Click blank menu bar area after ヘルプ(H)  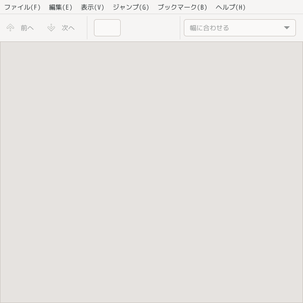click(274, 7)
